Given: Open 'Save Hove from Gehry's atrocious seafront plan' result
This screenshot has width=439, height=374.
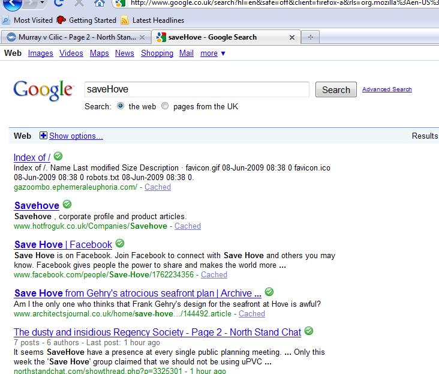Looking at the screenshot, I should click(138, 293).
